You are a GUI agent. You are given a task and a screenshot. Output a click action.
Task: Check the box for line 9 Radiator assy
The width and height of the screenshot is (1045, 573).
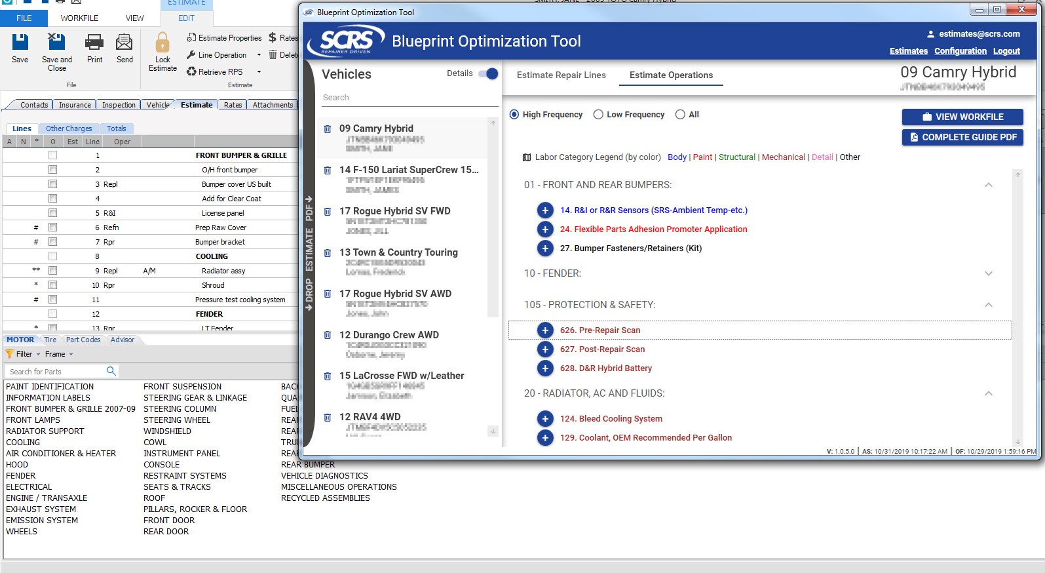point(52,271)
